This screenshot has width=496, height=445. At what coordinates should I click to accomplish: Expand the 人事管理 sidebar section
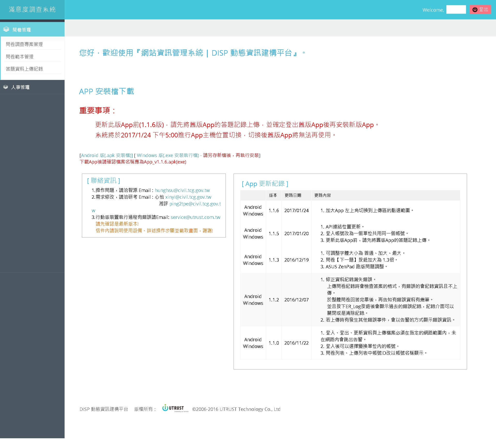(x=32, y=87)
